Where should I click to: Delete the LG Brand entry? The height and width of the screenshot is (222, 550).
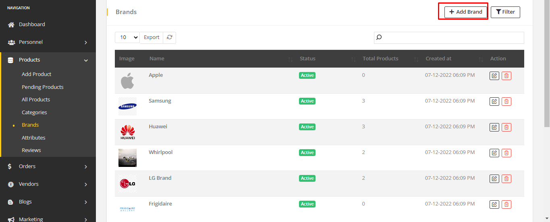(x=506, y=179)
